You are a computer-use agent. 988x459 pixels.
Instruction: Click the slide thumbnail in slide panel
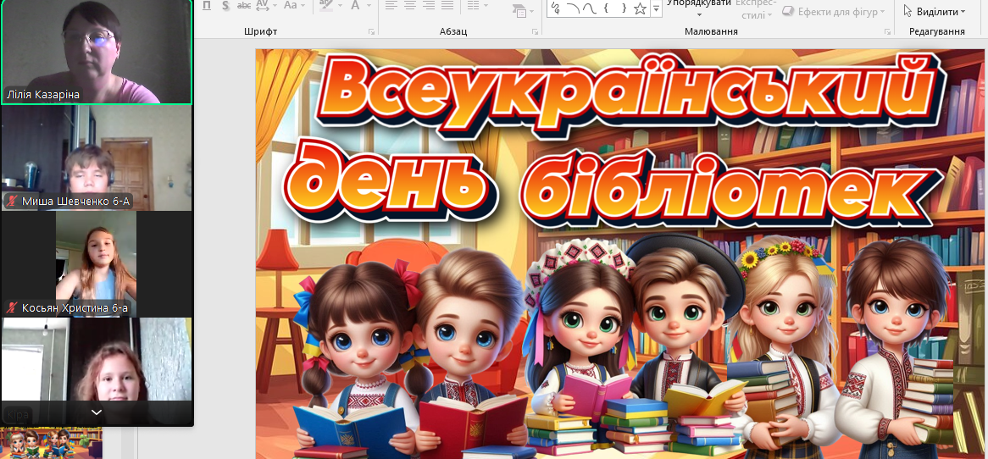click(x=51, y=443)
